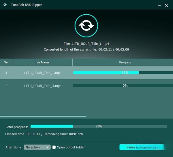Viewport: 173px width, 157px height.
Task: Open the After done action dropdown
Action: [x=37, y=147]
